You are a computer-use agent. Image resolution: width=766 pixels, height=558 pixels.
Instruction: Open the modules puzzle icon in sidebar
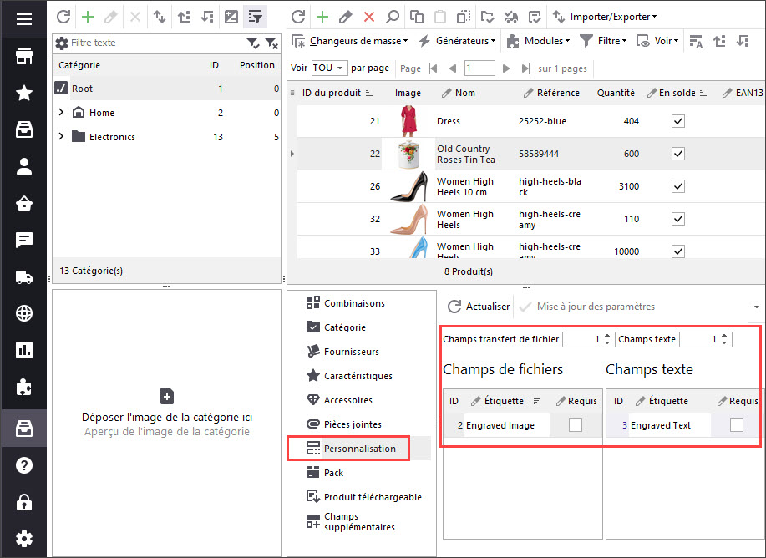24,388
